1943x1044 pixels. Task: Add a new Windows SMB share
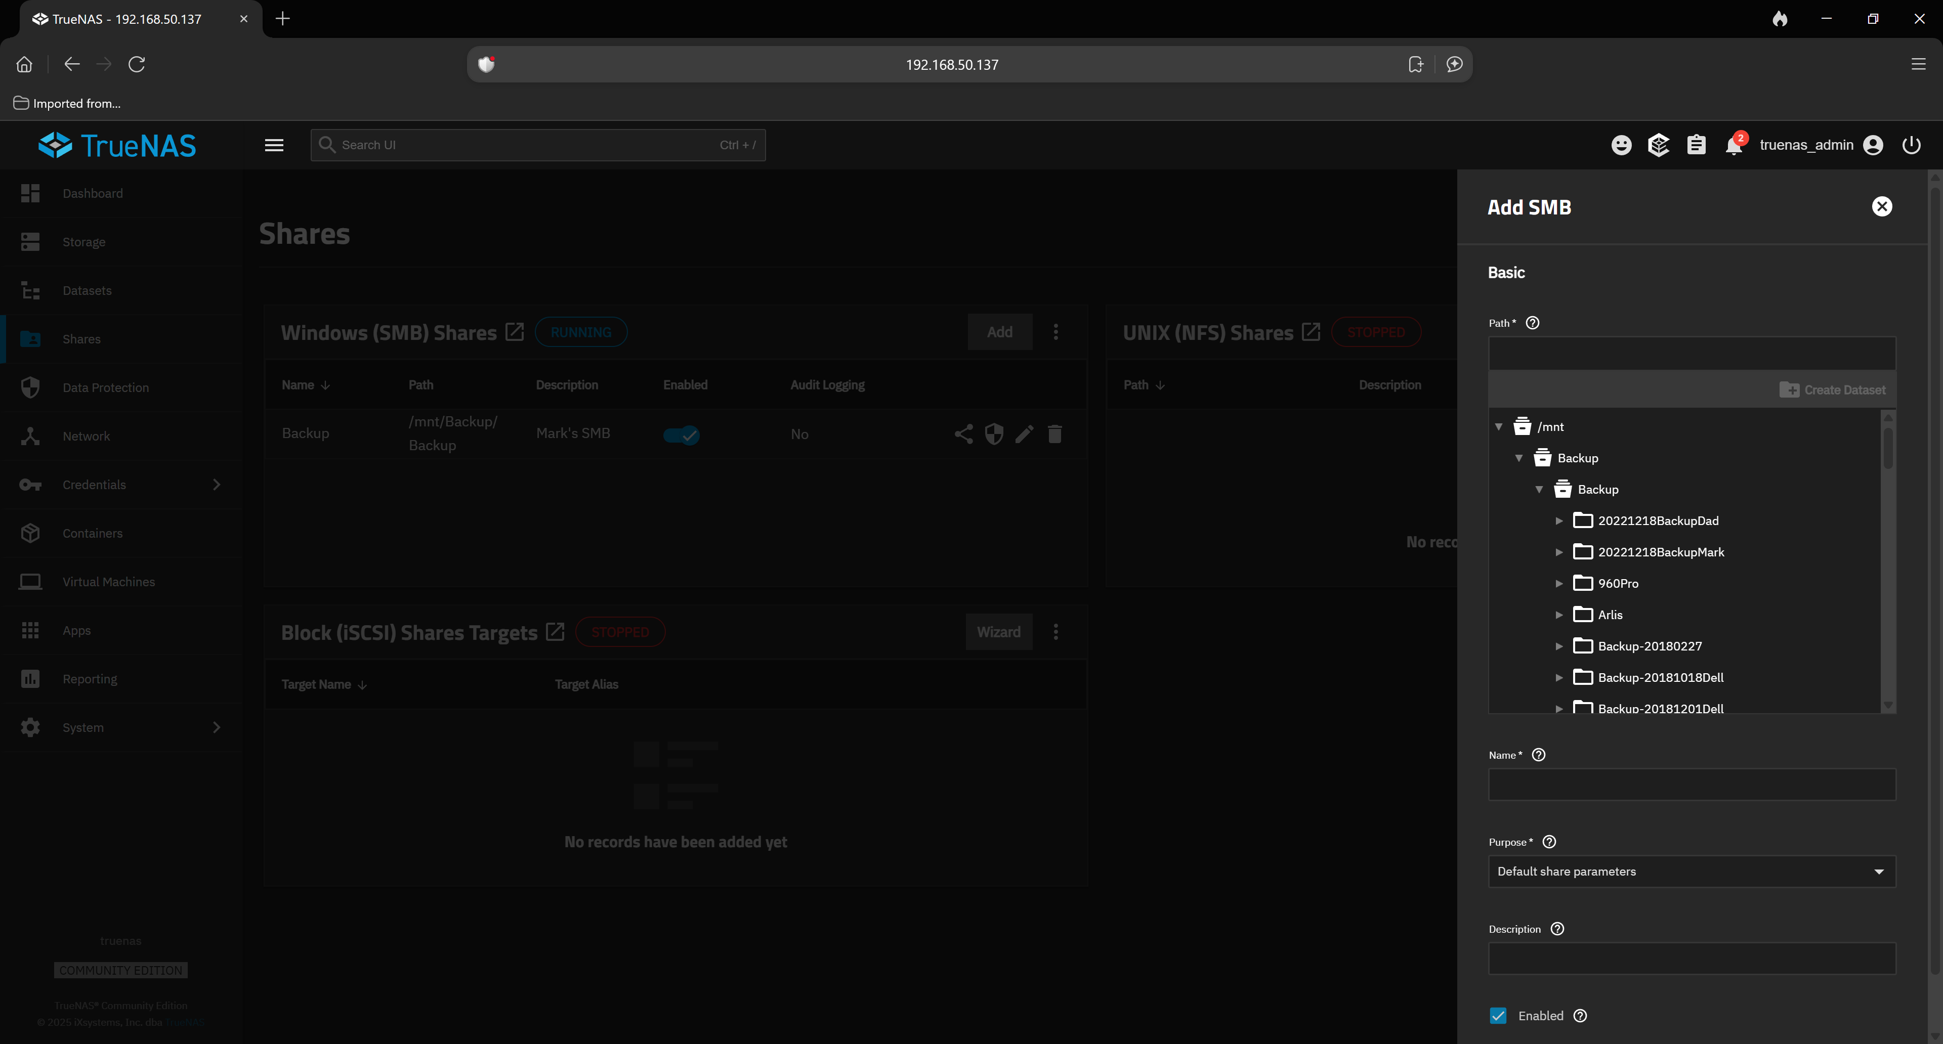pos(999,332)
